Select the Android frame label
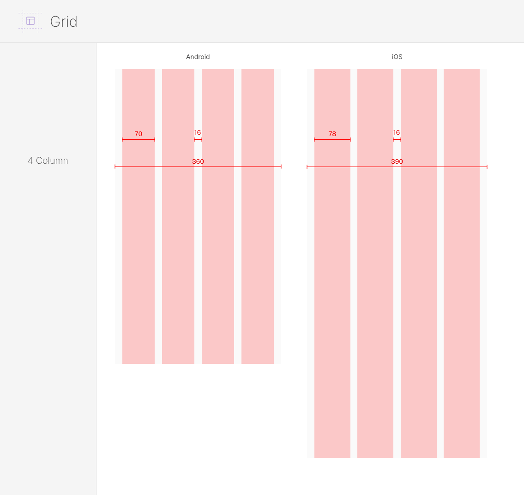Viewport: 524px width, 495px height. coord(198,57)
